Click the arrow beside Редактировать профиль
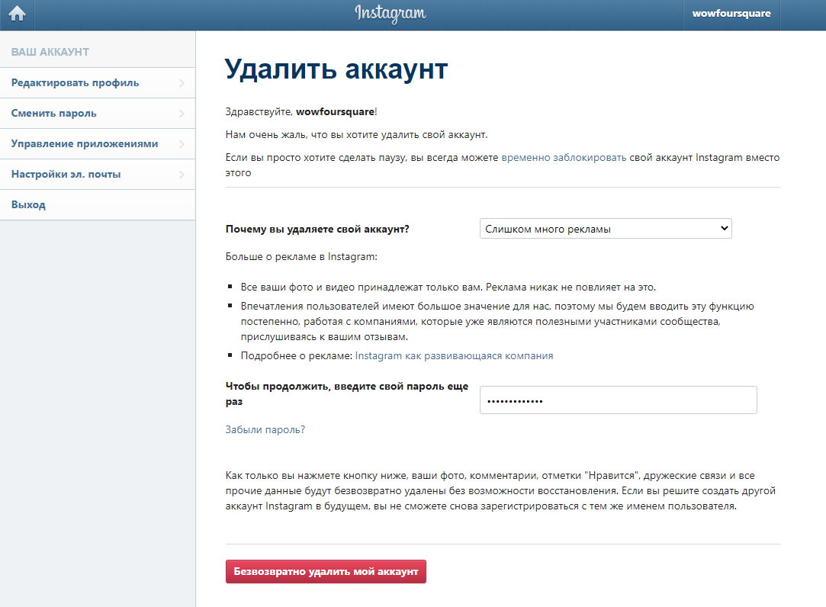The height and width of the screenshot is (607, 826). pyautogui.click(x=182, y=83)
